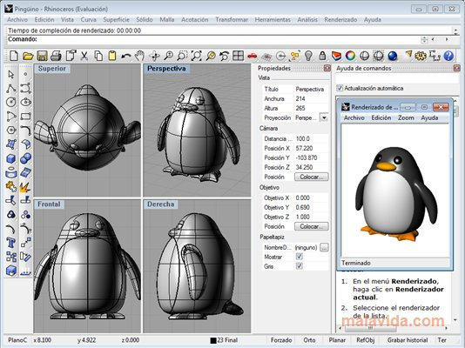This screenshot has width=465, height=348.
Task: Toggle Orto in status bar
Action: click(x=309, y=340)
